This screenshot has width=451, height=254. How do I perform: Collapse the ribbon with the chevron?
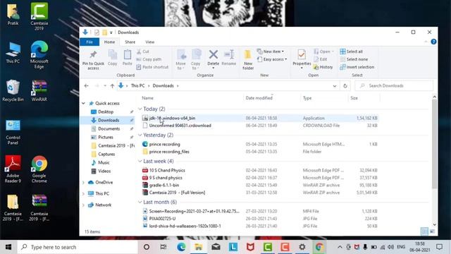click(x=426, y=42)
